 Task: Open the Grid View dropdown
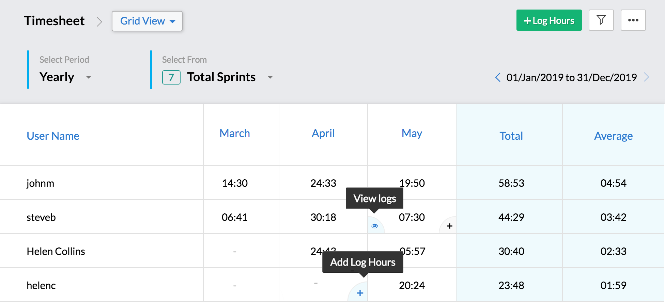[147, 21]
